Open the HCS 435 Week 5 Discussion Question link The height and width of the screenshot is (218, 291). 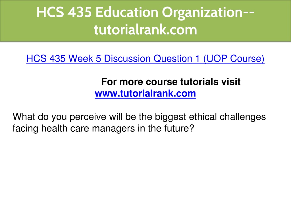145,59
